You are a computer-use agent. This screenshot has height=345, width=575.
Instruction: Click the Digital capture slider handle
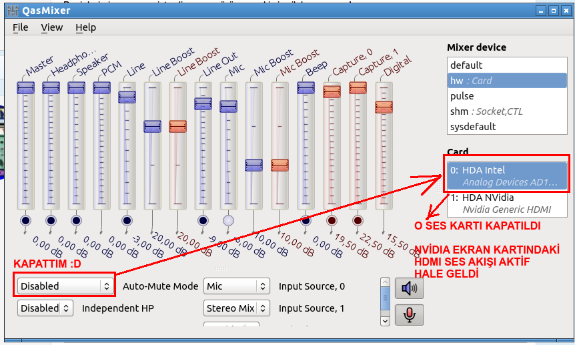384,107
